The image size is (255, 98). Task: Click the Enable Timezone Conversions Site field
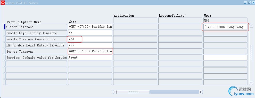[x=90, y=39]
